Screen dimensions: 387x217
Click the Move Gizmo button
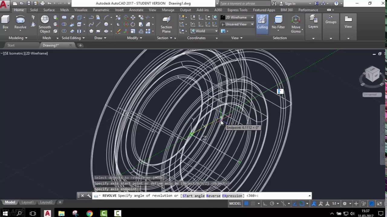(296, 24)
